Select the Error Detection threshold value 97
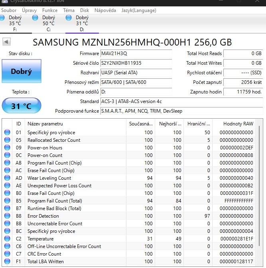266x268 pixels. (207, 216)
